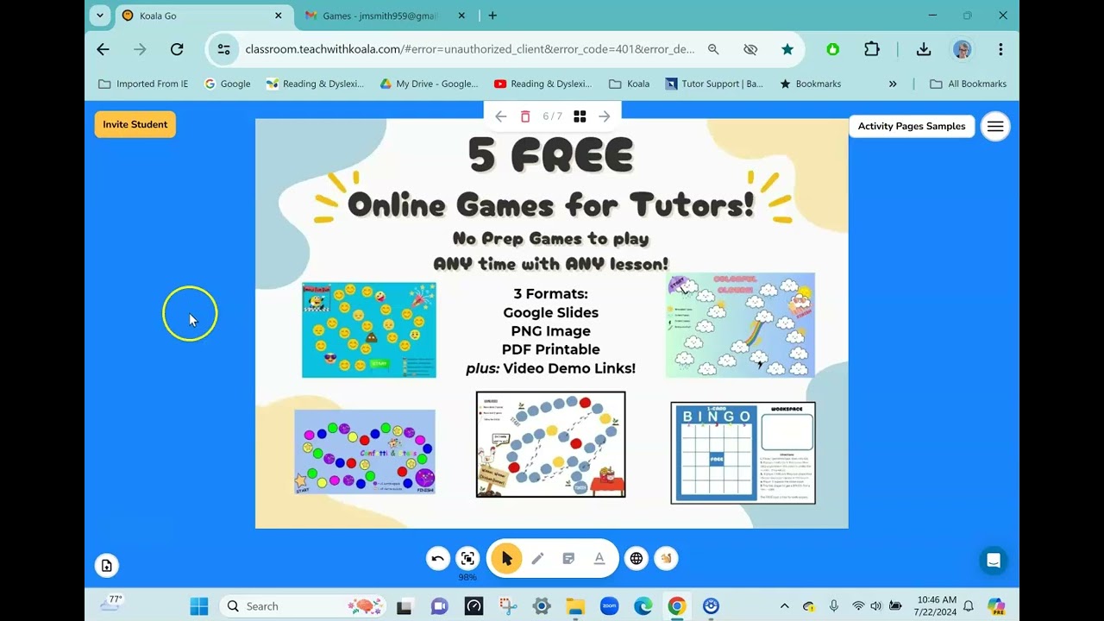
Task: Close the Games Gmail tab
Action: tap(461, 16)
